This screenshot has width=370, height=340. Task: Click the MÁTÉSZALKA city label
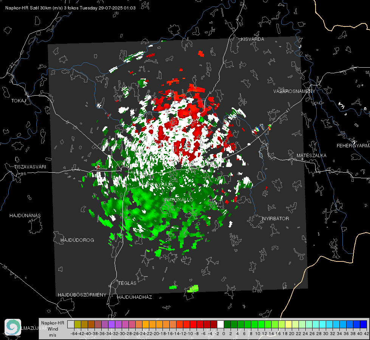tap(311, 156)
